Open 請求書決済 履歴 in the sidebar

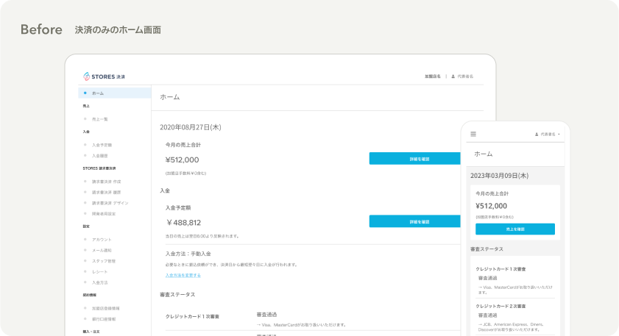[x=106, y=193]
